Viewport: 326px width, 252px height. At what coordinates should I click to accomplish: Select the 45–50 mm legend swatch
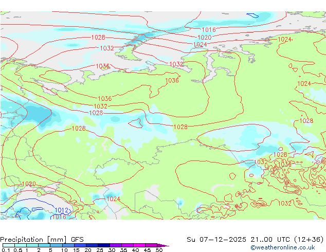(151, 245)
